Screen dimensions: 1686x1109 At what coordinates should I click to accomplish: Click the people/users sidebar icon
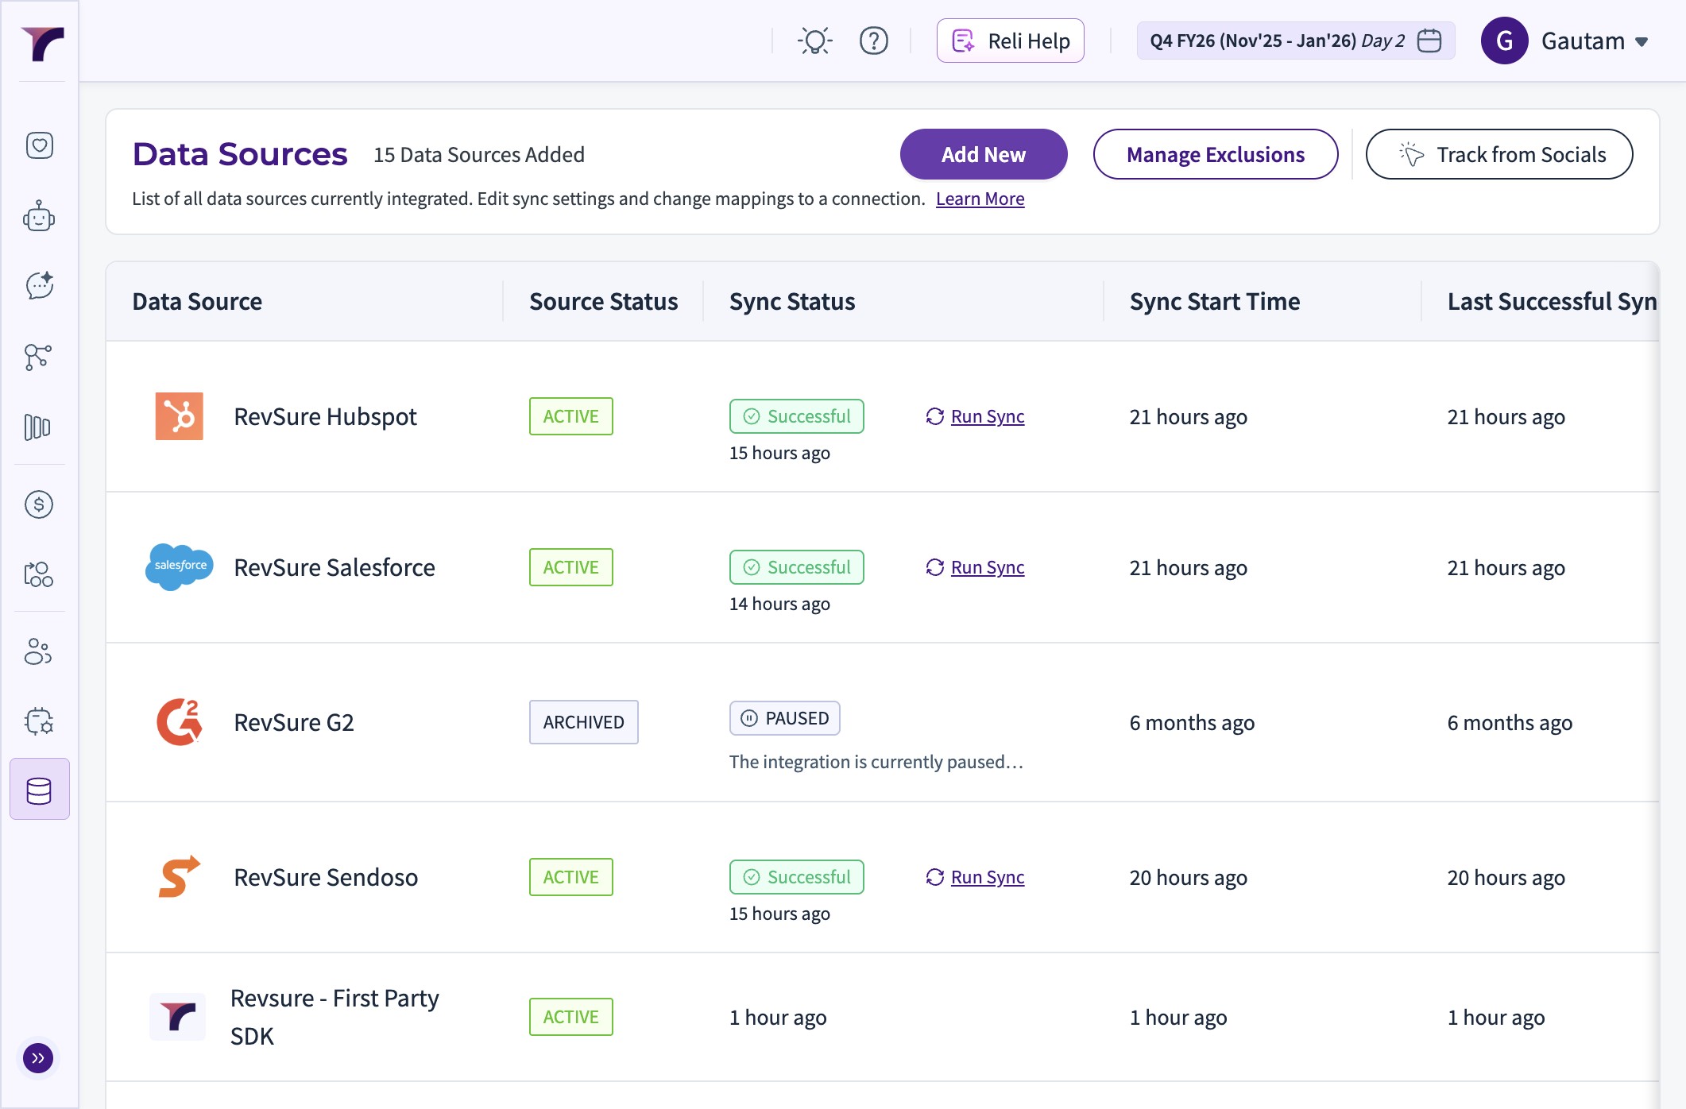click(x=39, y=651)
